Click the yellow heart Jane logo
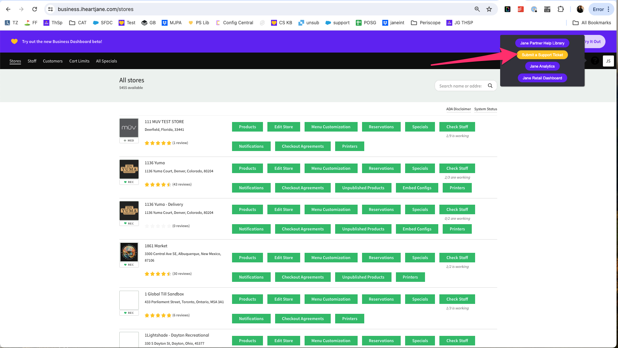Image resolution: width=618 pixels, height=348 pixels. (x=14, y=42)
